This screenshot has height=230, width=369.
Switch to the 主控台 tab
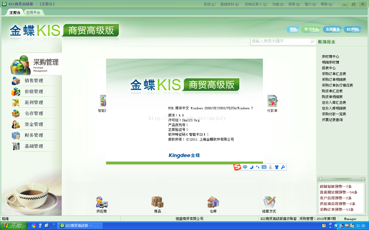(15, 13)
